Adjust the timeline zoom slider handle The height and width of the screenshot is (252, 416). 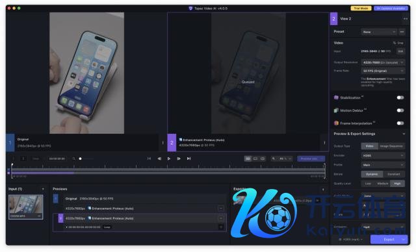click(x=80, y=158)
